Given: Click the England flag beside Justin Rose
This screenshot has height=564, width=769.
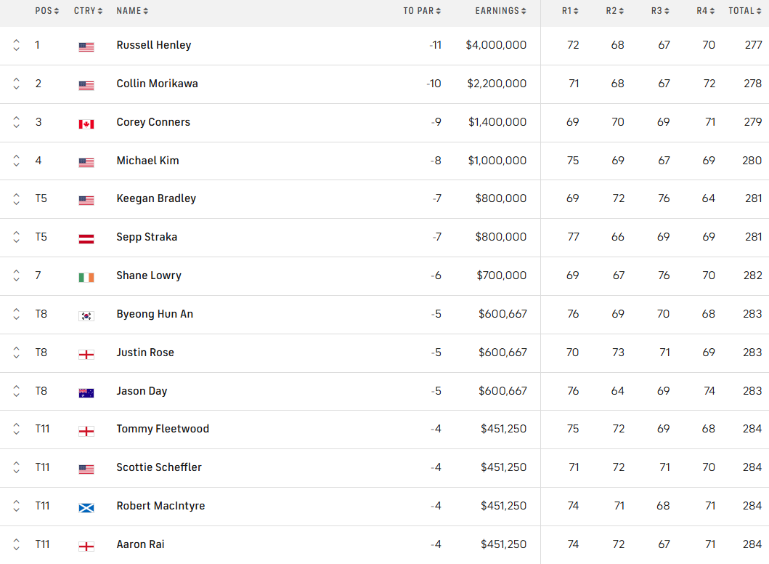Looking at the screenshot, I should [86, 354].
